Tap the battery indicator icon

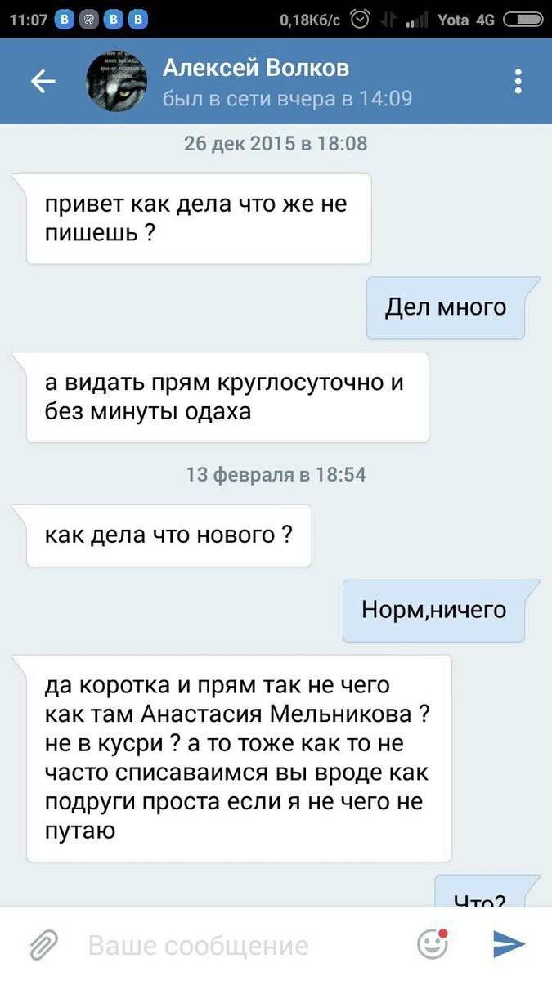522,20
